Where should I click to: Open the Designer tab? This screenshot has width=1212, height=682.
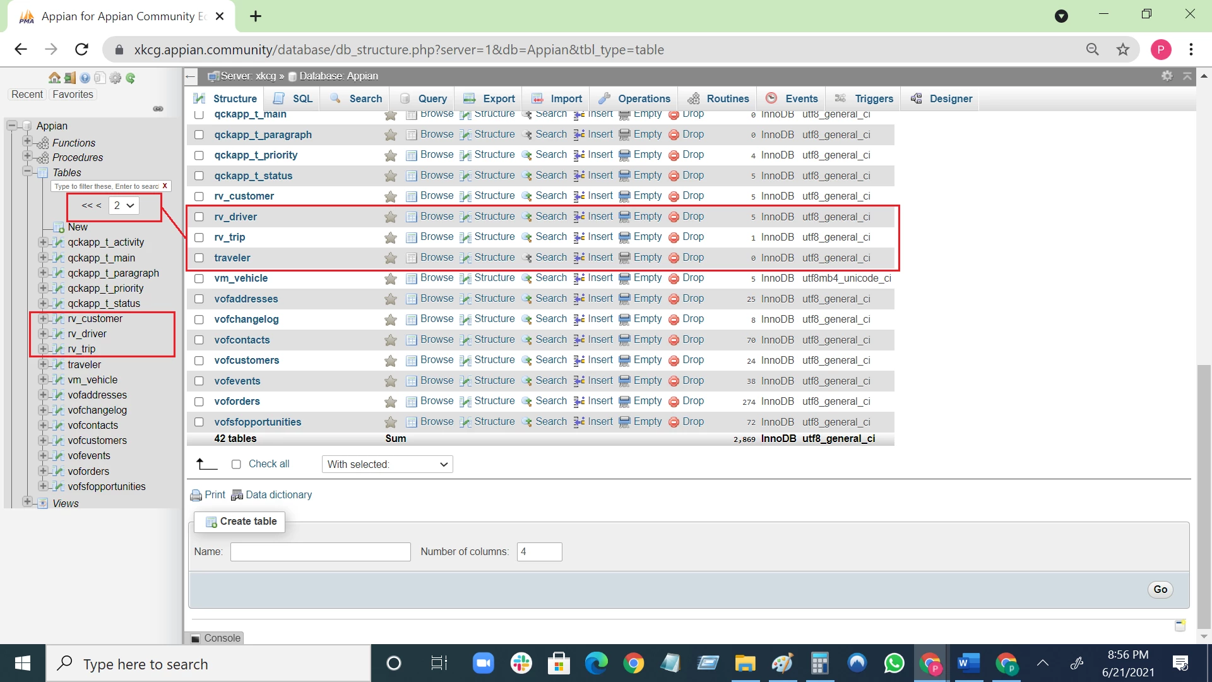click(941, 99)
